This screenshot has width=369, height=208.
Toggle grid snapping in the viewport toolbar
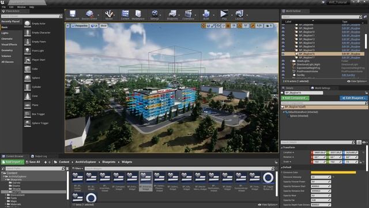click(228, 25)
